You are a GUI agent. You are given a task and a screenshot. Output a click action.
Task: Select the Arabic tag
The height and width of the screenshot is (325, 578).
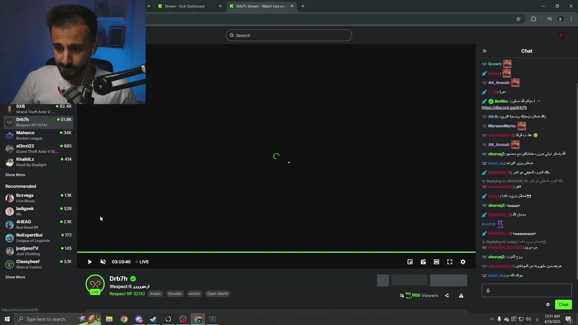pos(155,294)
